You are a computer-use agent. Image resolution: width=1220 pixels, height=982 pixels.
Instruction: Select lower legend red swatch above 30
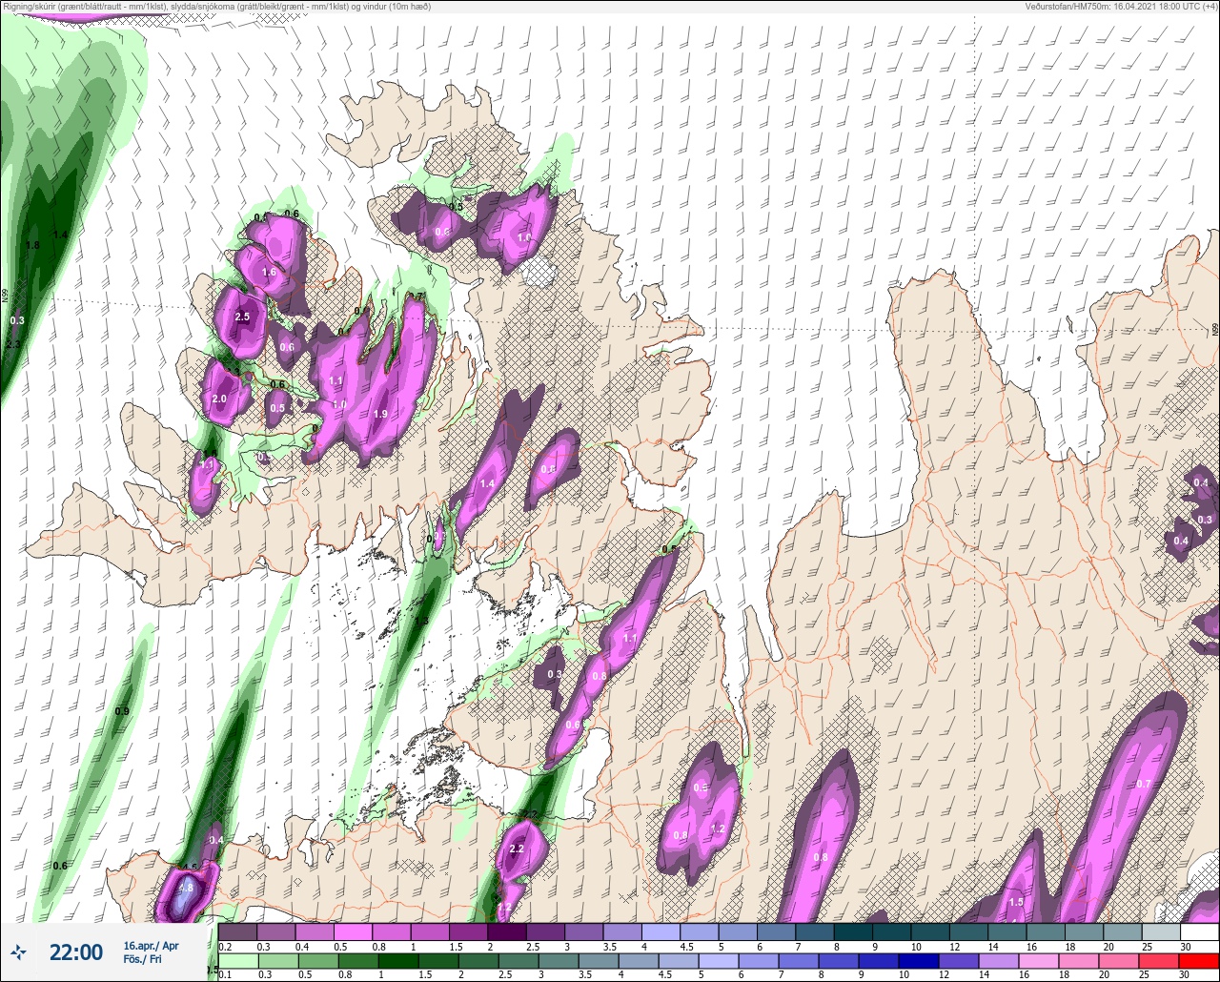pyautogui.click(x=1199, y=961)
